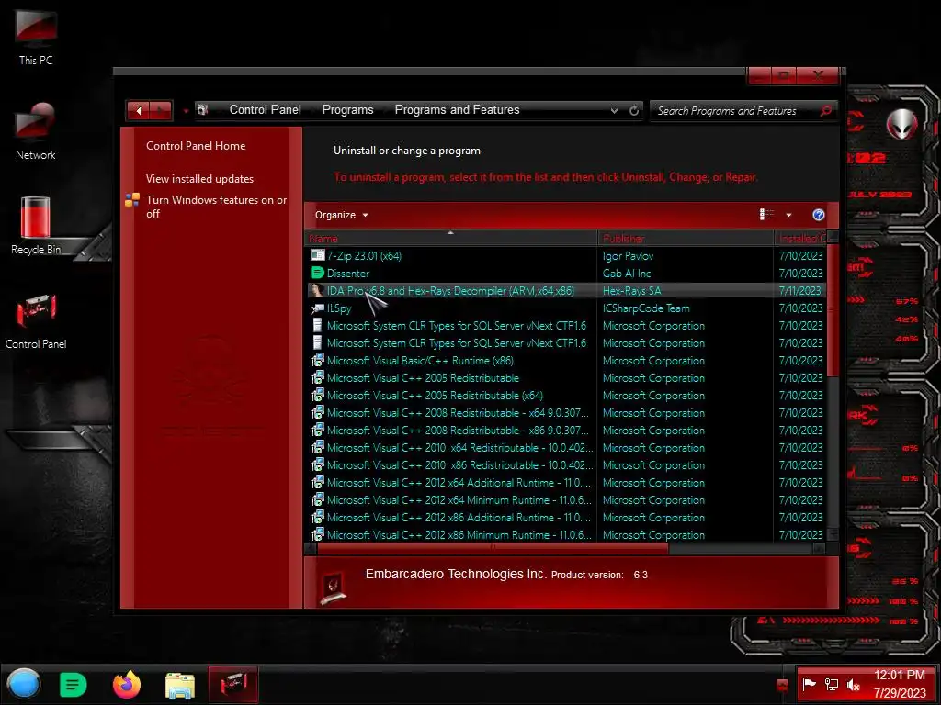Select Visual C++ 2008 Redistributable - x86 row
The height and width of the screenshot is (705, 941).
pyautogui.click(x=565, y=430)
